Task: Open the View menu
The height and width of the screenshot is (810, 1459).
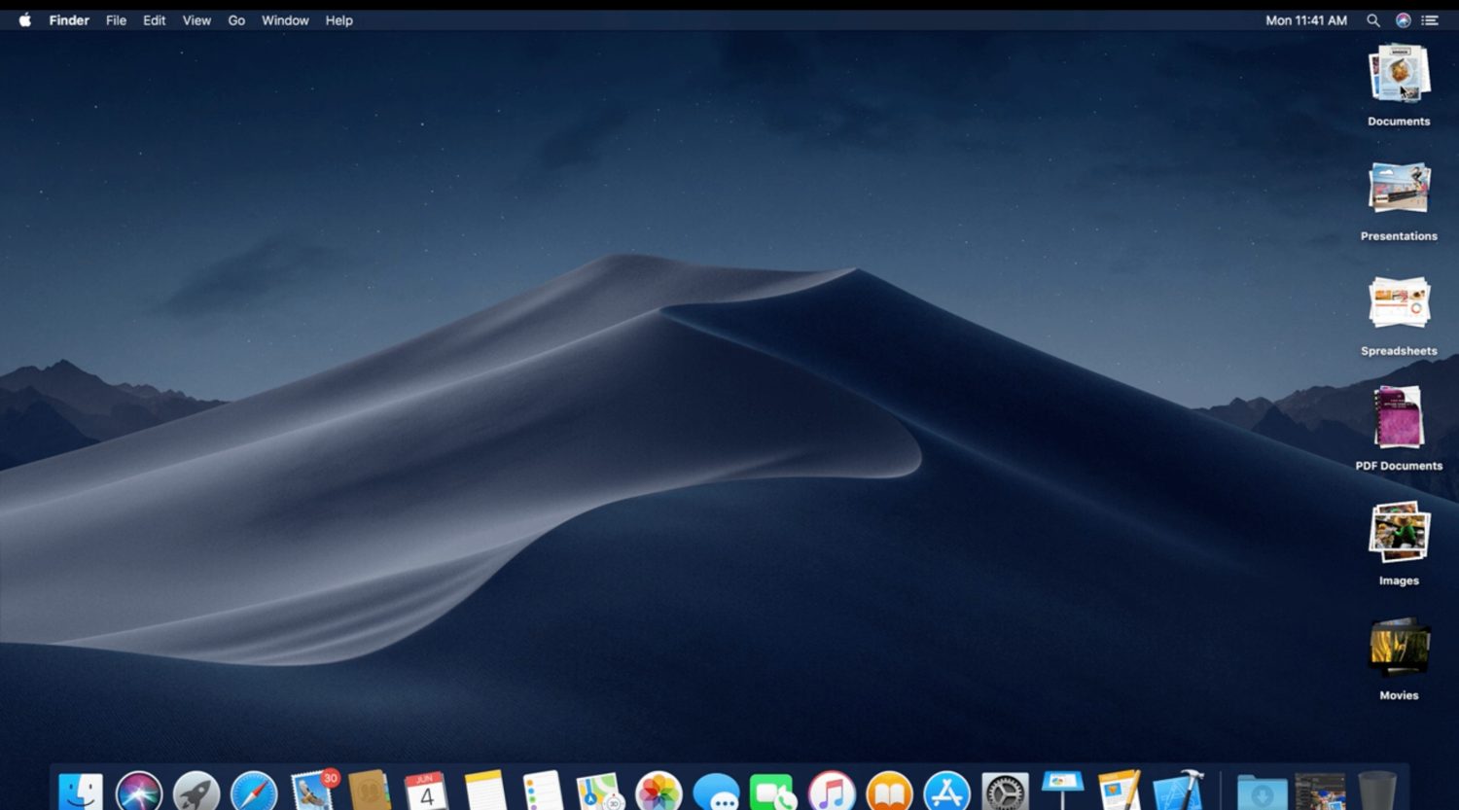Action: (196, 20)
